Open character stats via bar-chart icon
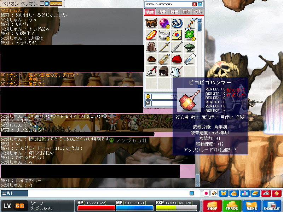This screenshot has width=283, height=212. (245, 193)
